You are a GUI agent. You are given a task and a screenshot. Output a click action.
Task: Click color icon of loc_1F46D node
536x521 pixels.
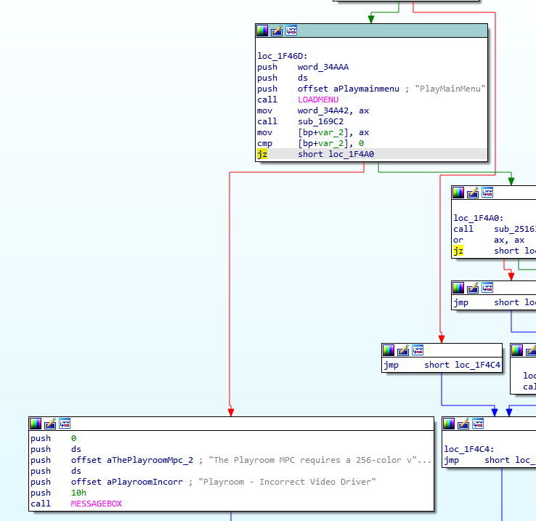262,31
